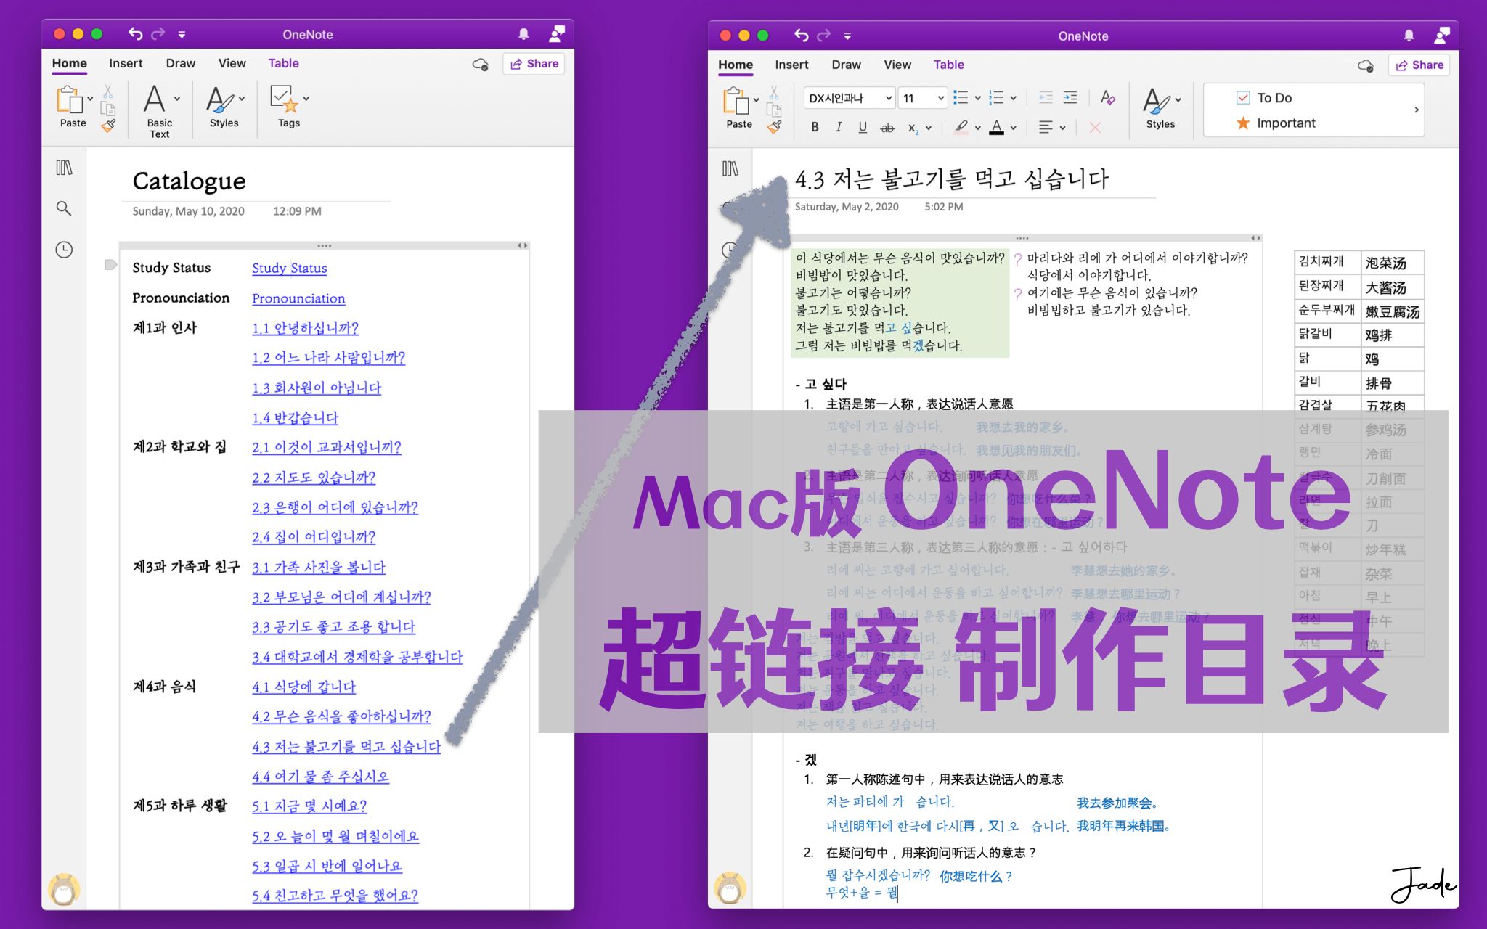The image size is (1487, 929).
Task: Click notifications bell in right window title bar
Action: click(1409, 36)
